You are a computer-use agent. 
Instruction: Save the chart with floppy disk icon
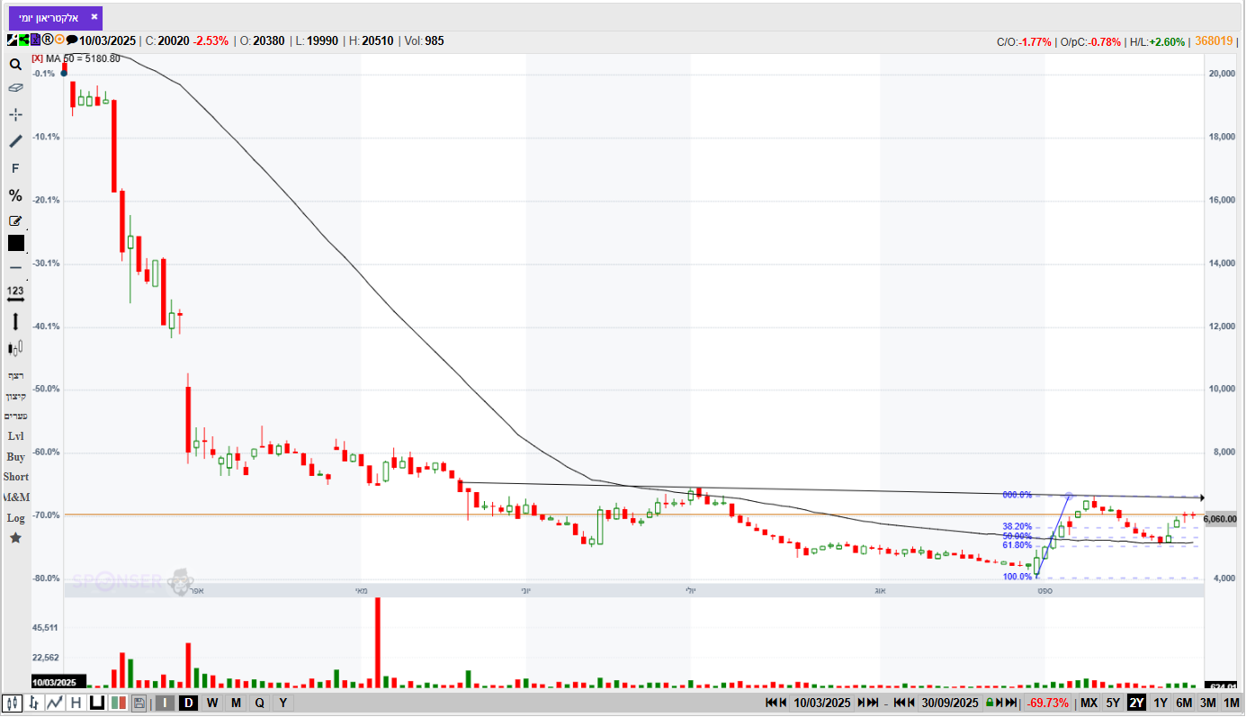coord(139,703)
